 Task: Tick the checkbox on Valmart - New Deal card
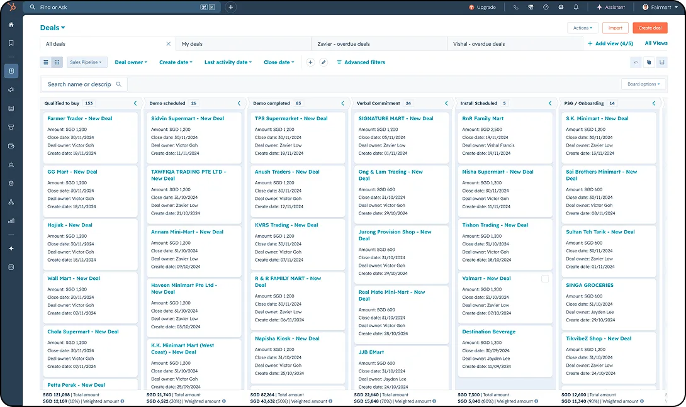pos(544,279)
